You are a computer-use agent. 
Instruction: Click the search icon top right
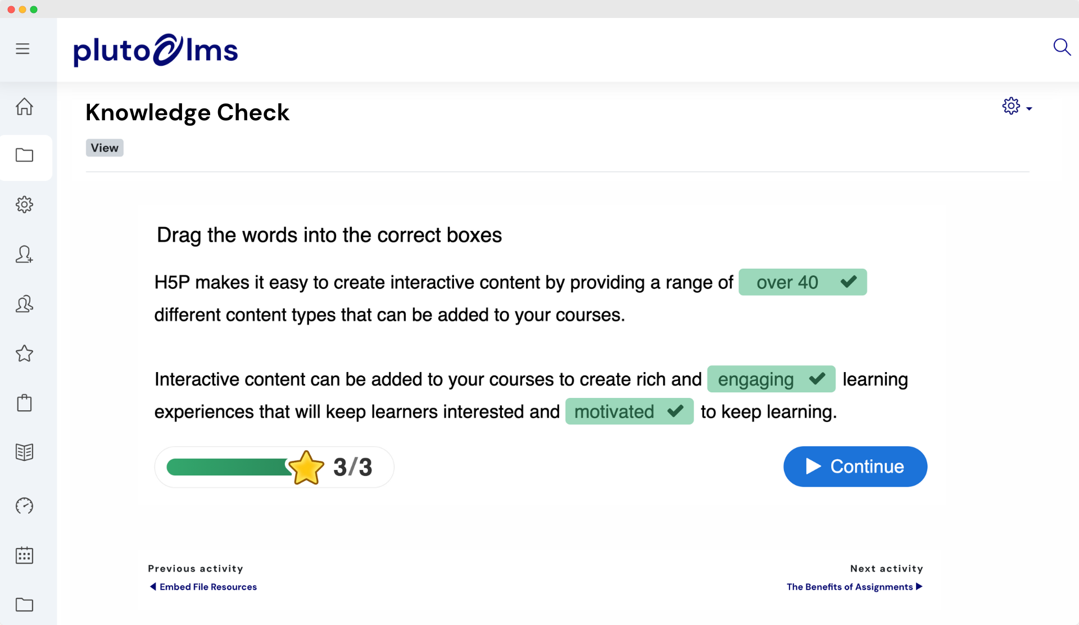pyautogui.click(x=1063, y=48)
